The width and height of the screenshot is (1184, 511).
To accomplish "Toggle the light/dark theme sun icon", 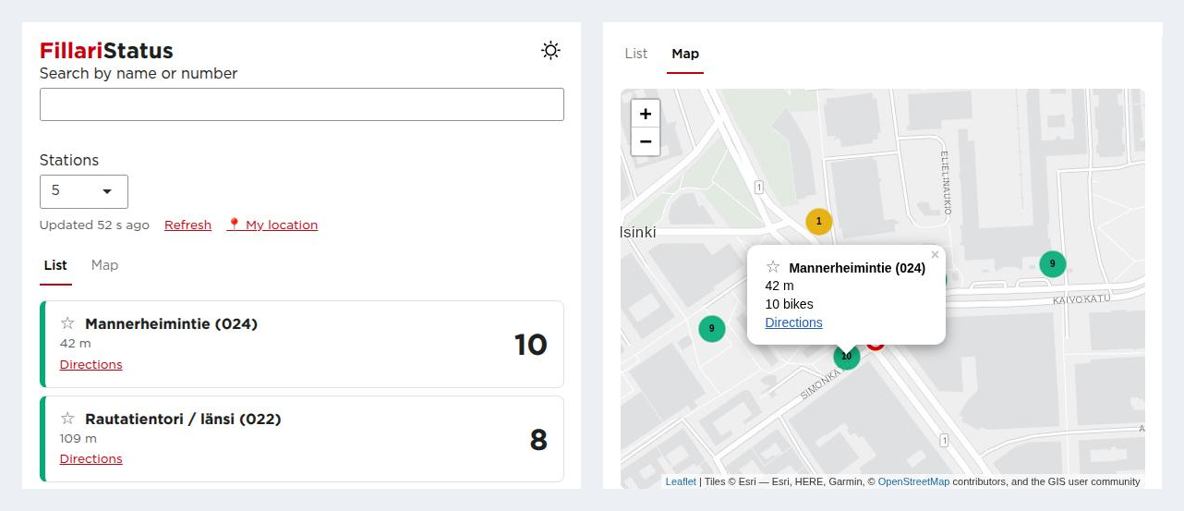I will 550,51.
